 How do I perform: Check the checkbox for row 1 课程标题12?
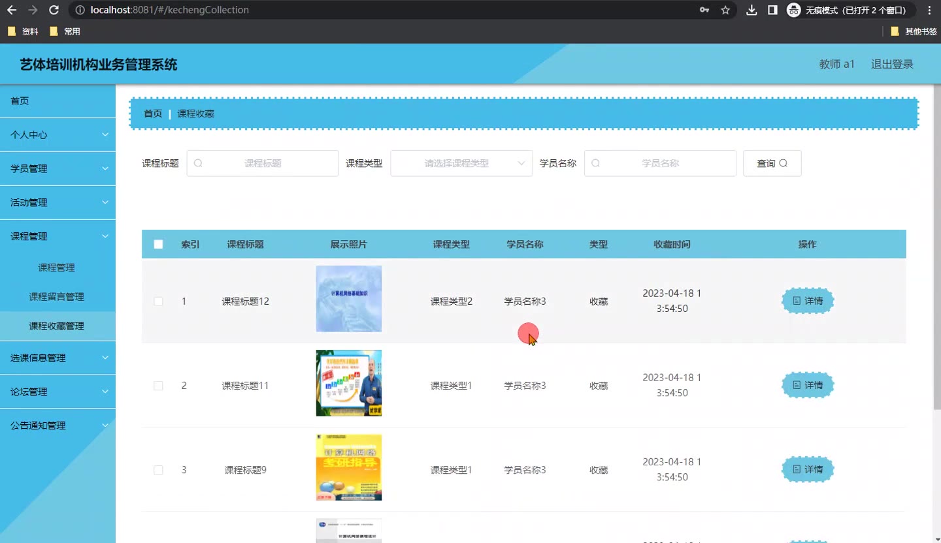158,302
